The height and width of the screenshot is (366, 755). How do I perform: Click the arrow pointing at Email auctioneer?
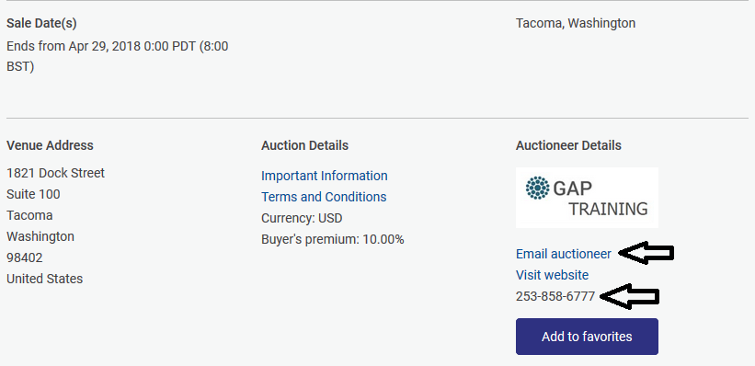[646, 253]
